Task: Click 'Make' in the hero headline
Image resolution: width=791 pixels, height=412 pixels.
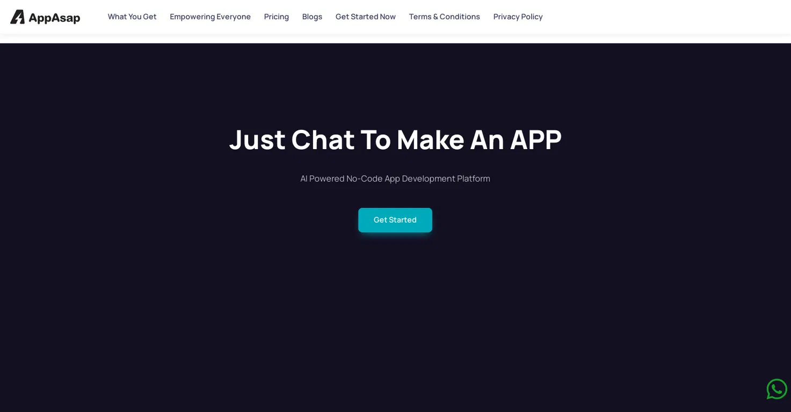Action: [431, 139]
